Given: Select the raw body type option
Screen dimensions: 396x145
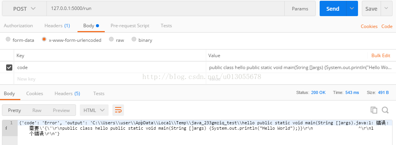Looking at the screenshot, I should point(111,39).
